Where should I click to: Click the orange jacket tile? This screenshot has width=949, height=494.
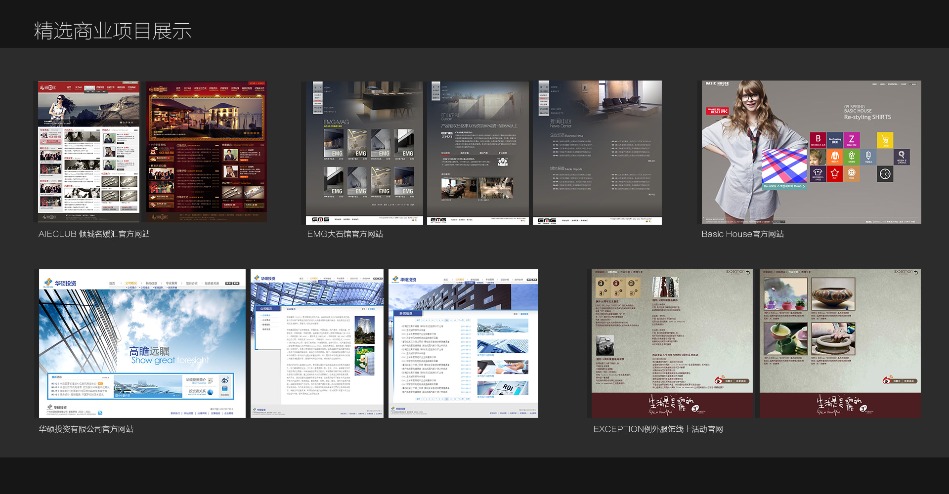[x=835, y=157]
